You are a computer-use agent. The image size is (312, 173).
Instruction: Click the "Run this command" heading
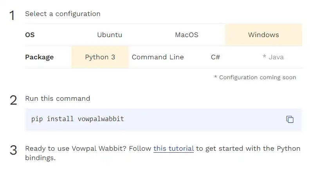58,98
